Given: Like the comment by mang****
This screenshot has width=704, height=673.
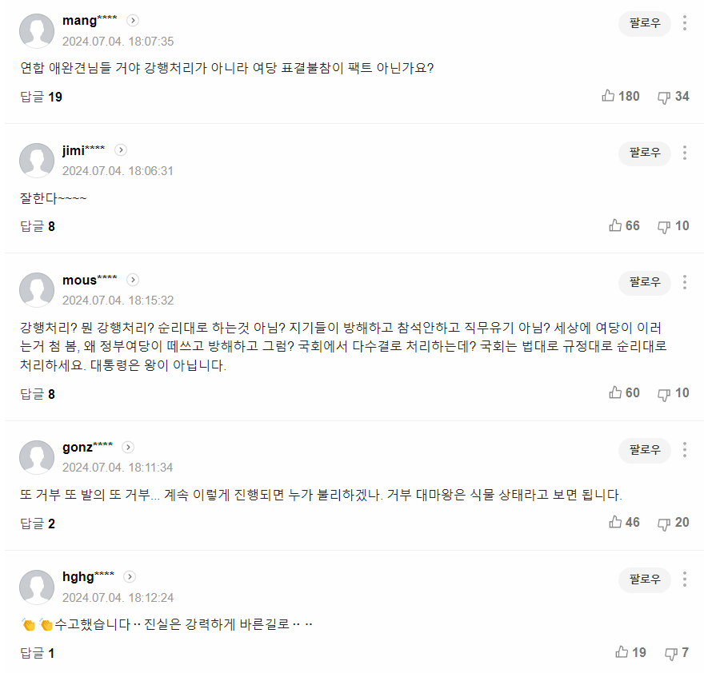Looking at the screenshot, I should (609, 96).
